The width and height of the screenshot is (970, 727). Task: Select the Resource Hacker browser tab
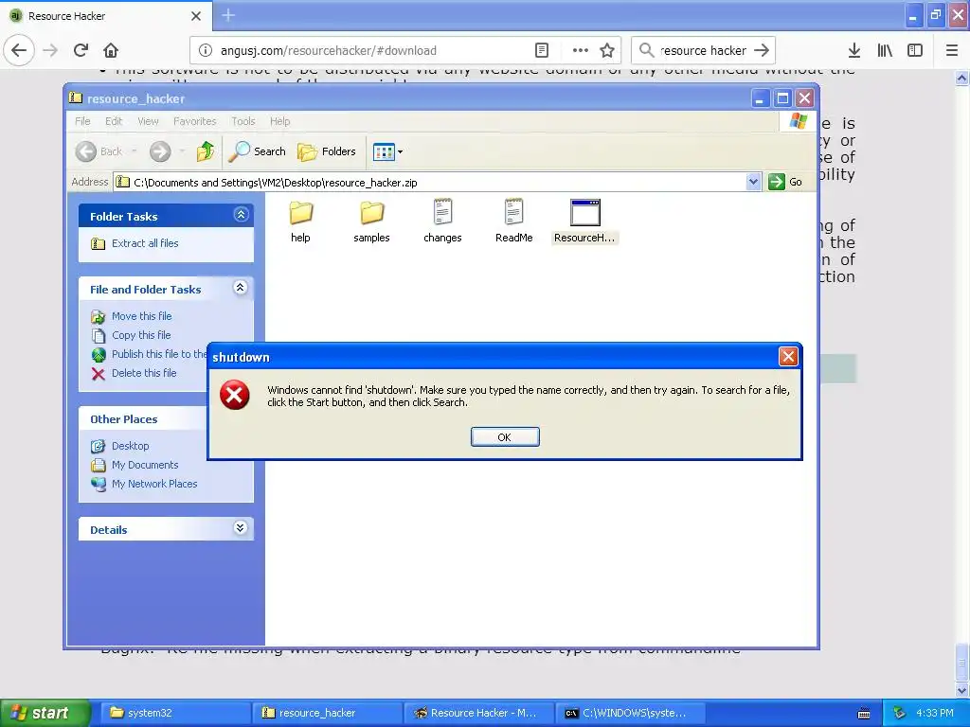click(x=105, y=16)
